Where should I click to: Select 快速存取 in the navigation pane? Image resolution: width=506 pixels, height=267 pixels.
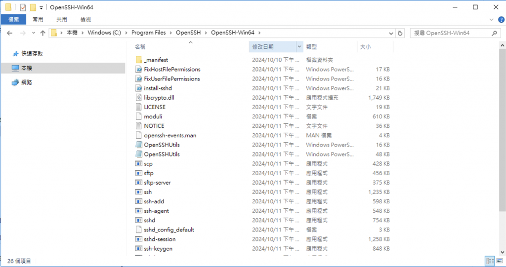pos(32,53)
